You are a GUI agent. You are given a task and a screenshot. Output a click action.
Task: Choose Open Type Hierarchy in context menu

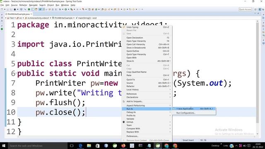click(147, 41)
